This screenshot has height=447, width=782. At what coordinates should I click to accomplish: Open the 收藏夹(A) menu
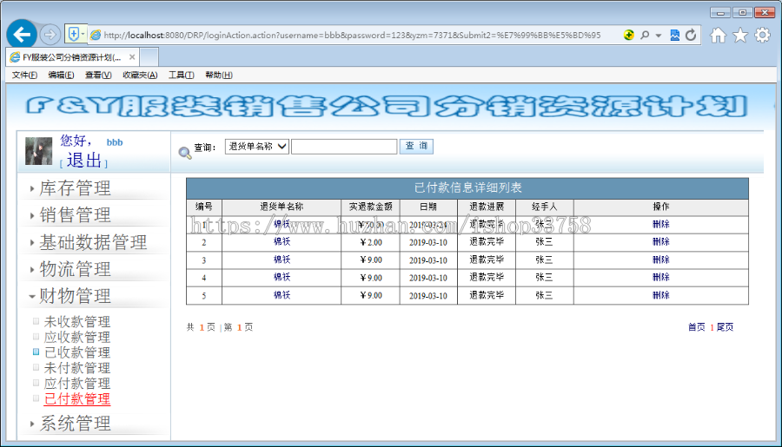[140, 75]
